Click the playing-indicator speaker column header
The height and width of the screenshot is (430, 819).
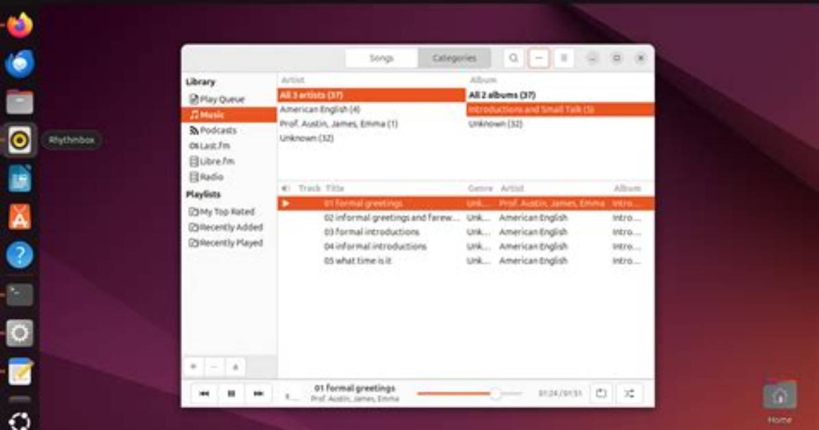pos(286,188)
